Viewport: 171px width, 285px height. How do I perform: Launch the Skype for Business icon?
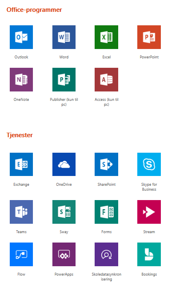pos(149,164)
